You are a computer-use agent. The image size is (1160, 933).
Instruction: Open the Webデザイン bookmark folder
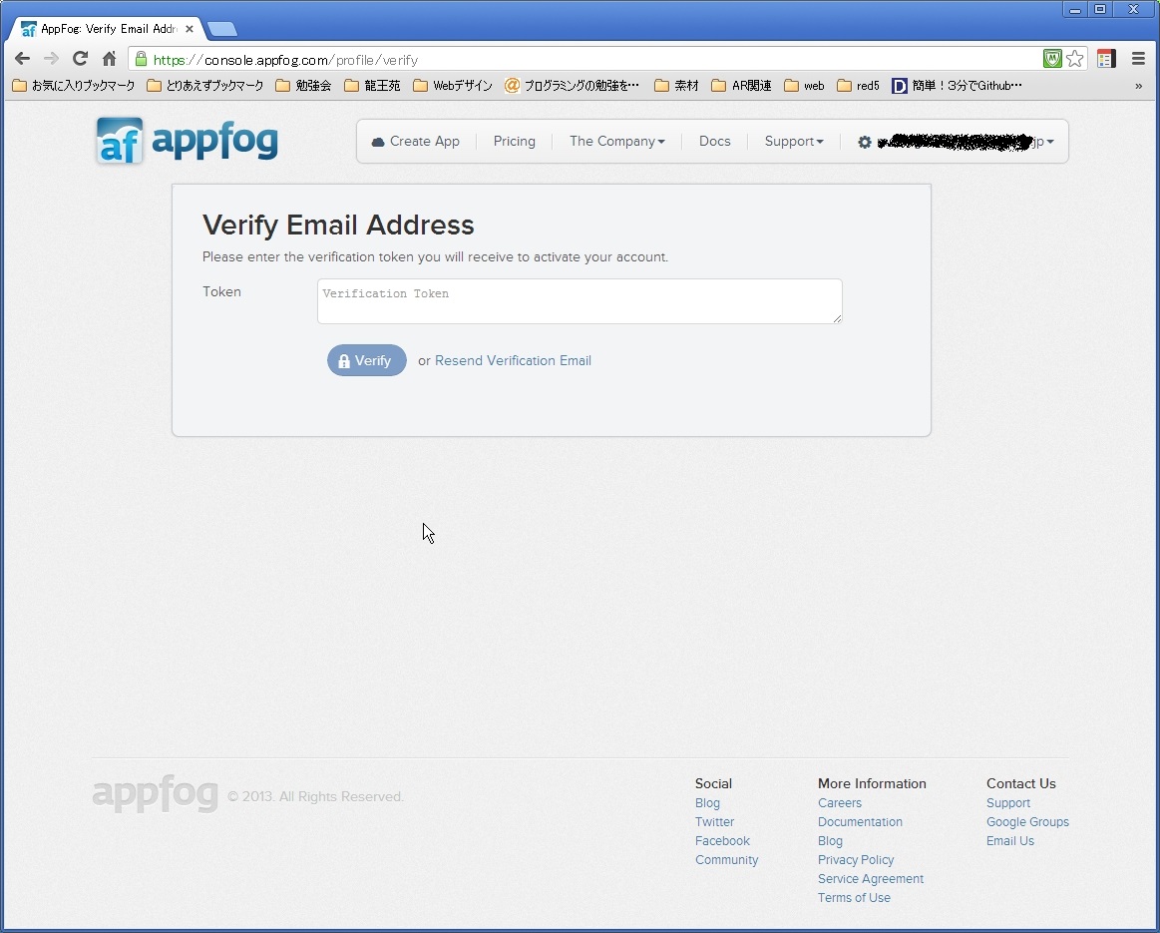(x=453, y=86)
